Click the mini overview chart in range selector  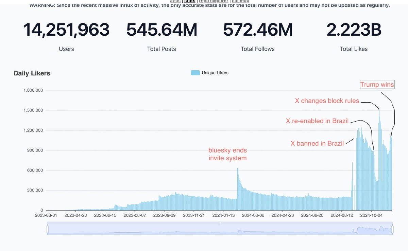point(220,230)
